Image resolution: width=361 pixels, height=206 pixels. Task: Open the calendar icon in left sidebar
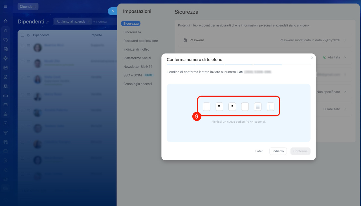coord(5,68)
